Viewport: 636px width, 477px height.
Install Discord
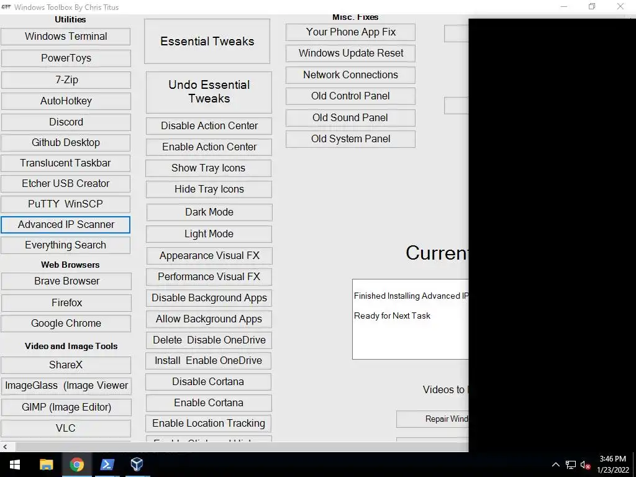tap(66, 122)
